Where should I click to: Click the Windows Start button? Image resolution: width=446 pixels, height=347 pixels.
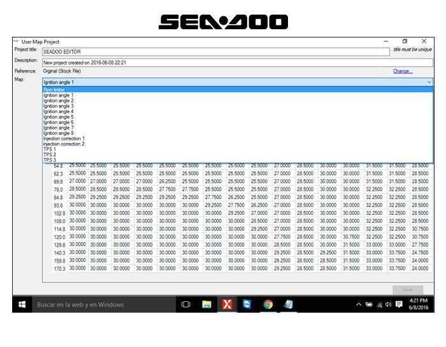[22, 304]
